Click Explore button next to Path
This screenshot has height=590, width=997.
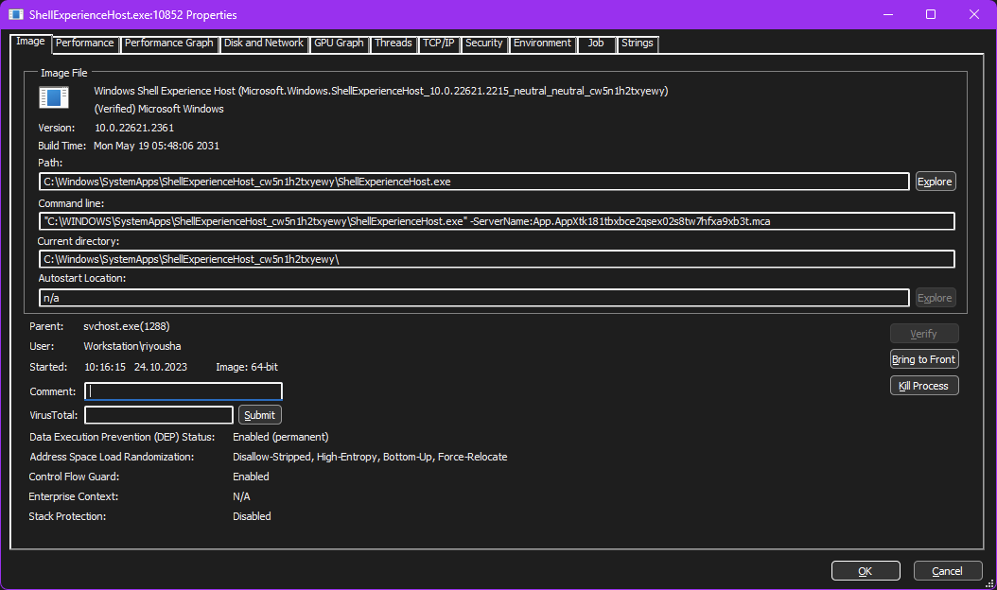click(x=936, y=182)
